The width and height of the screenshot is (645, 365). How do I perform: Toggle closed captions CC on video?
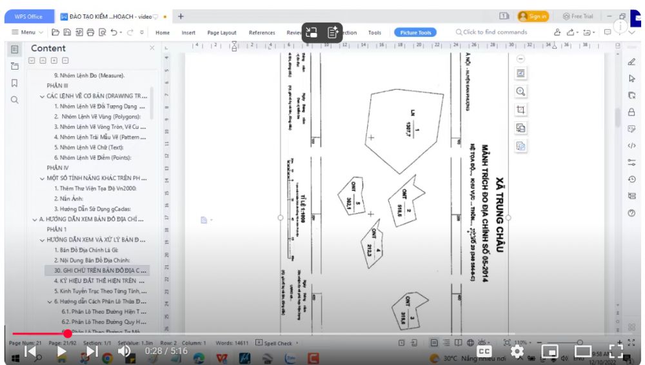pyautogui.click(x=485, y=351)
